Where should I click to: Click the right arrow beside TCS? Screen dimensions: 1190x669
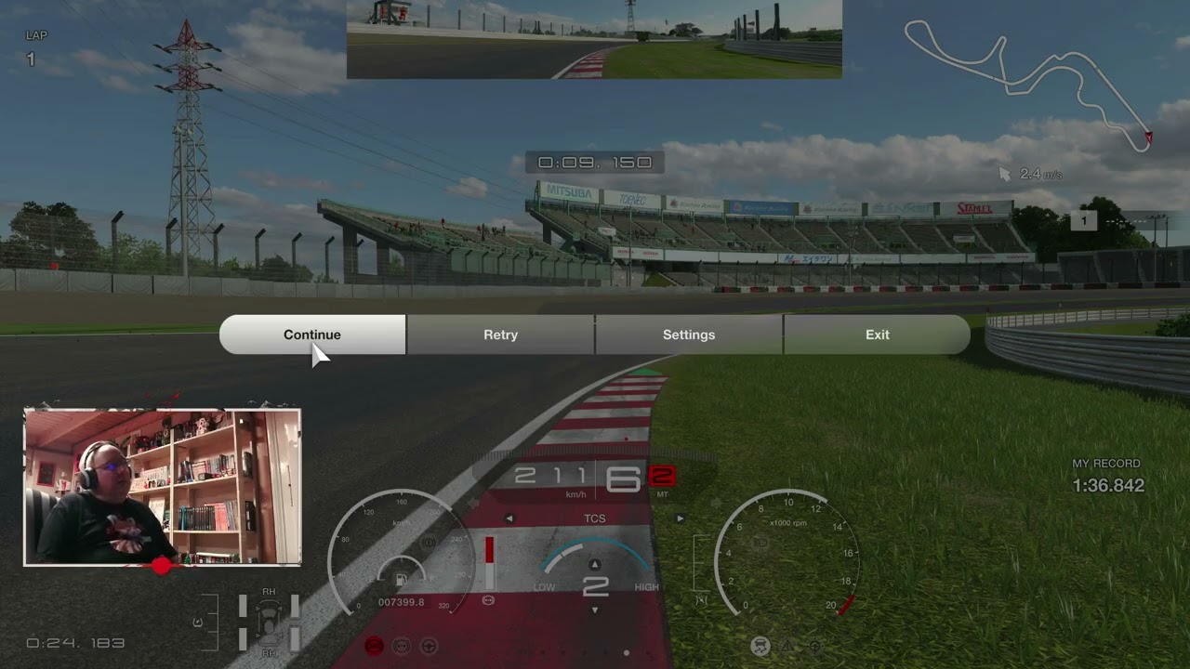(x=680, y=518)
